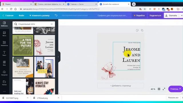The image size is (183, 103).
Task: Open the 43 % zoom menu
Action: pyautogui.click(x=153, y=89)
